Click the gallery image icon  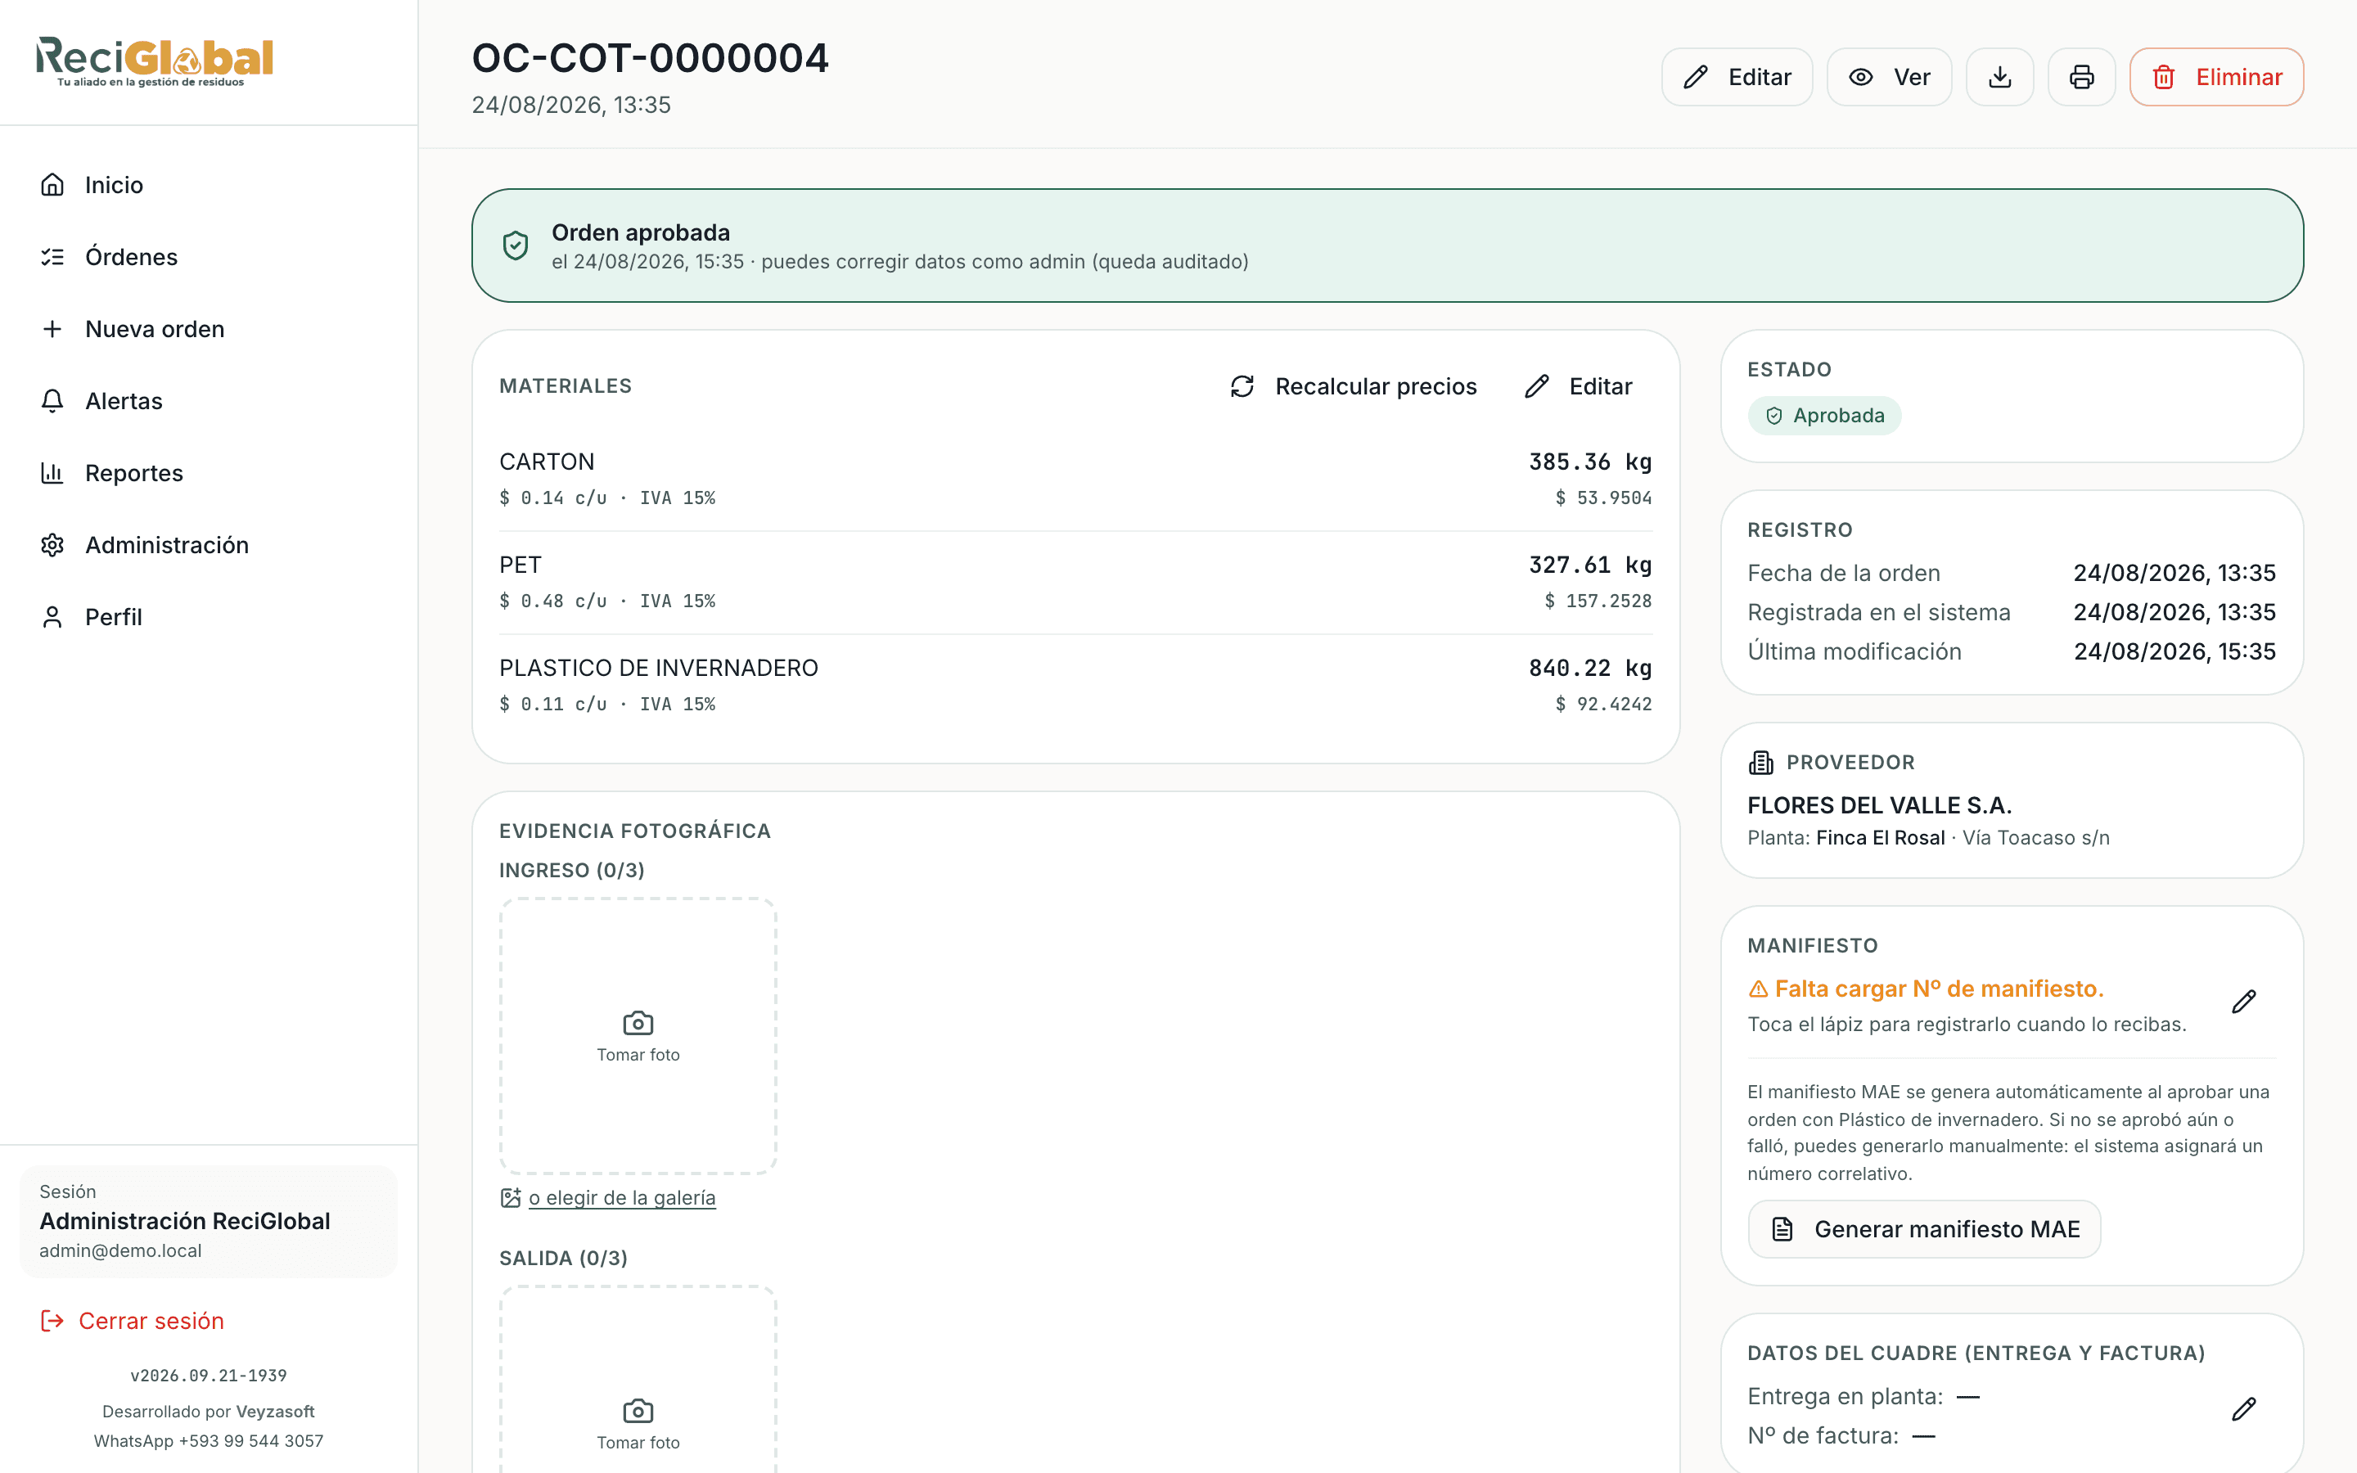point(511,1198)
